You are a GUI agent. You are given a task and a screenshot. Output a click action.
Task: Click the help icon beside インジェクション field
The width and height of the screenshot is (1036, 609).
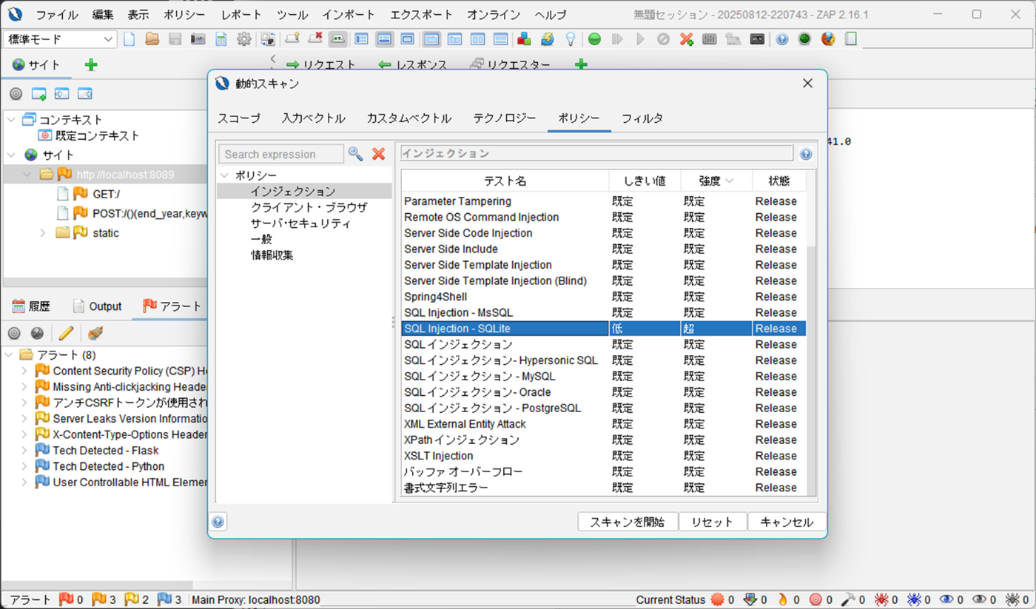click(806, 154)
